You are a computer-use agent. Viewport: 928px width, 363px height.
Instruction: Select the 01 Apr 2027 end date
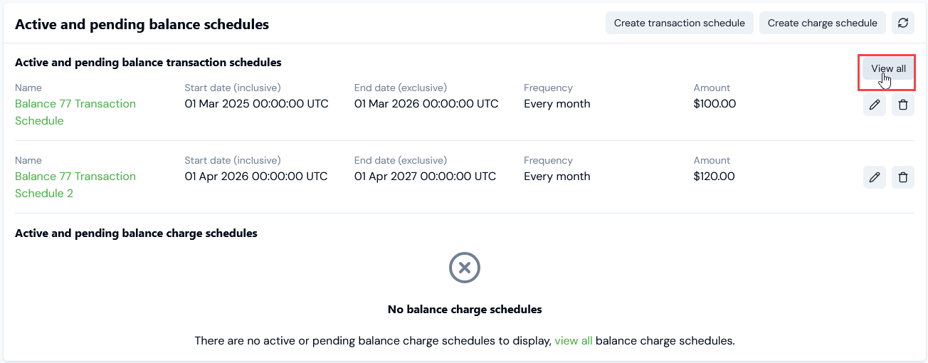pyautogui.click(x=425, y=177)
